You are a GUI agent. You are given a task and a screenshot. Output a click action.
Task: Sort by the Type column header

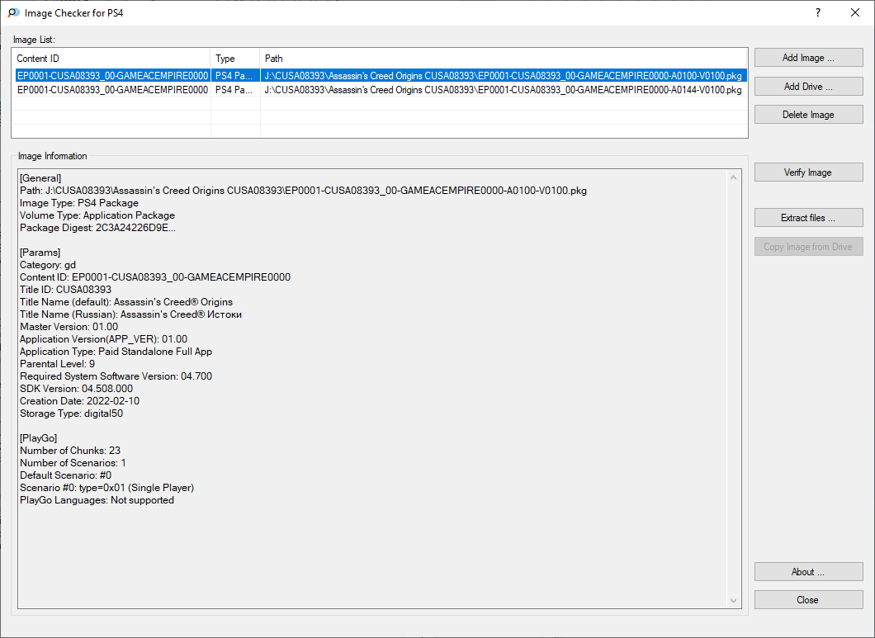click(x=235, y=58)
